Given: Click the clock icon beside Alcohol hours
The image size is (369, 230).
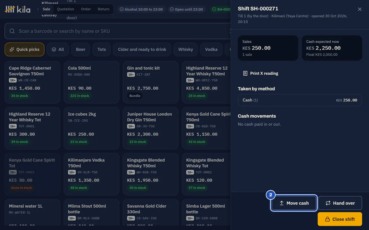Looking at the screenshot, I should pyautogui.click(x=122, y=9).
